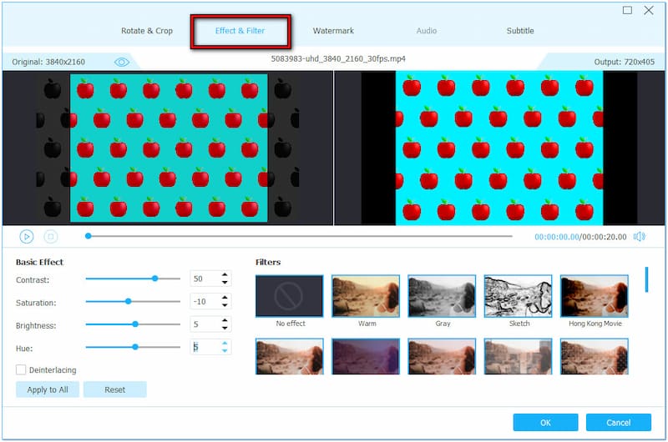Viewport: 668px width, 442px height.
Task: Open the Rotate & Crop tab
Action: click(x=147, y=31)
